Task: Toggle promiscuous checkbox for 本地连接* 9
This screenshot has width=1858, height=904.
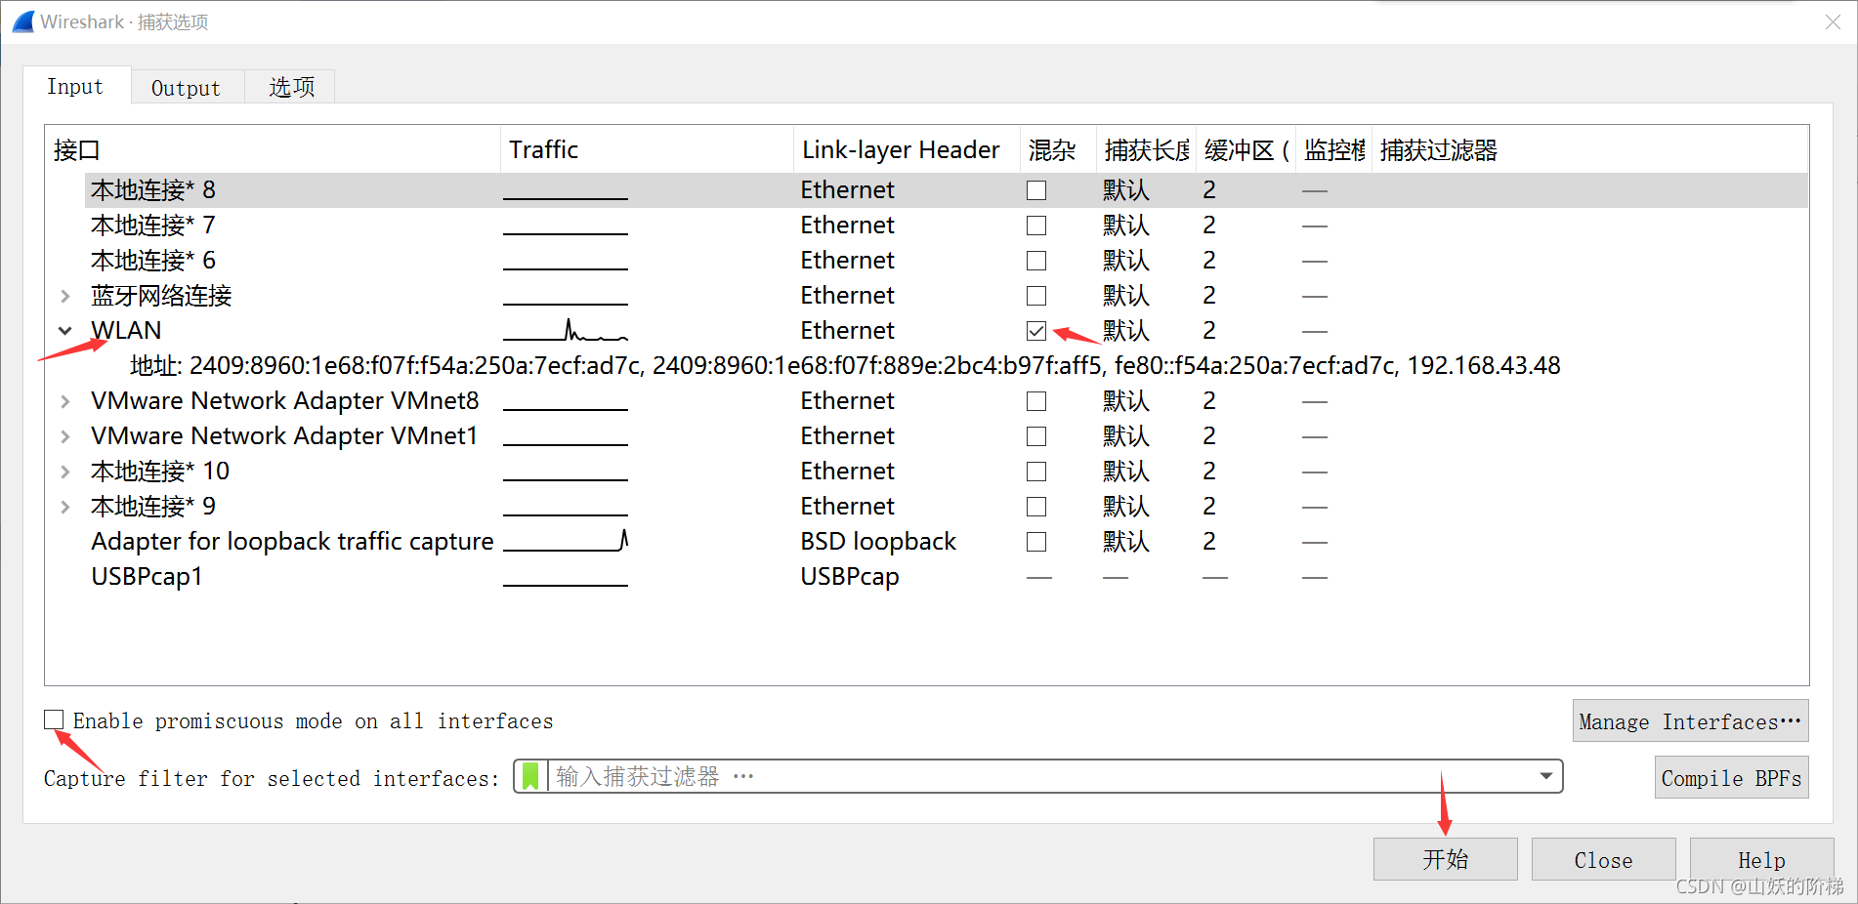Action: [x=1036, y=507]
